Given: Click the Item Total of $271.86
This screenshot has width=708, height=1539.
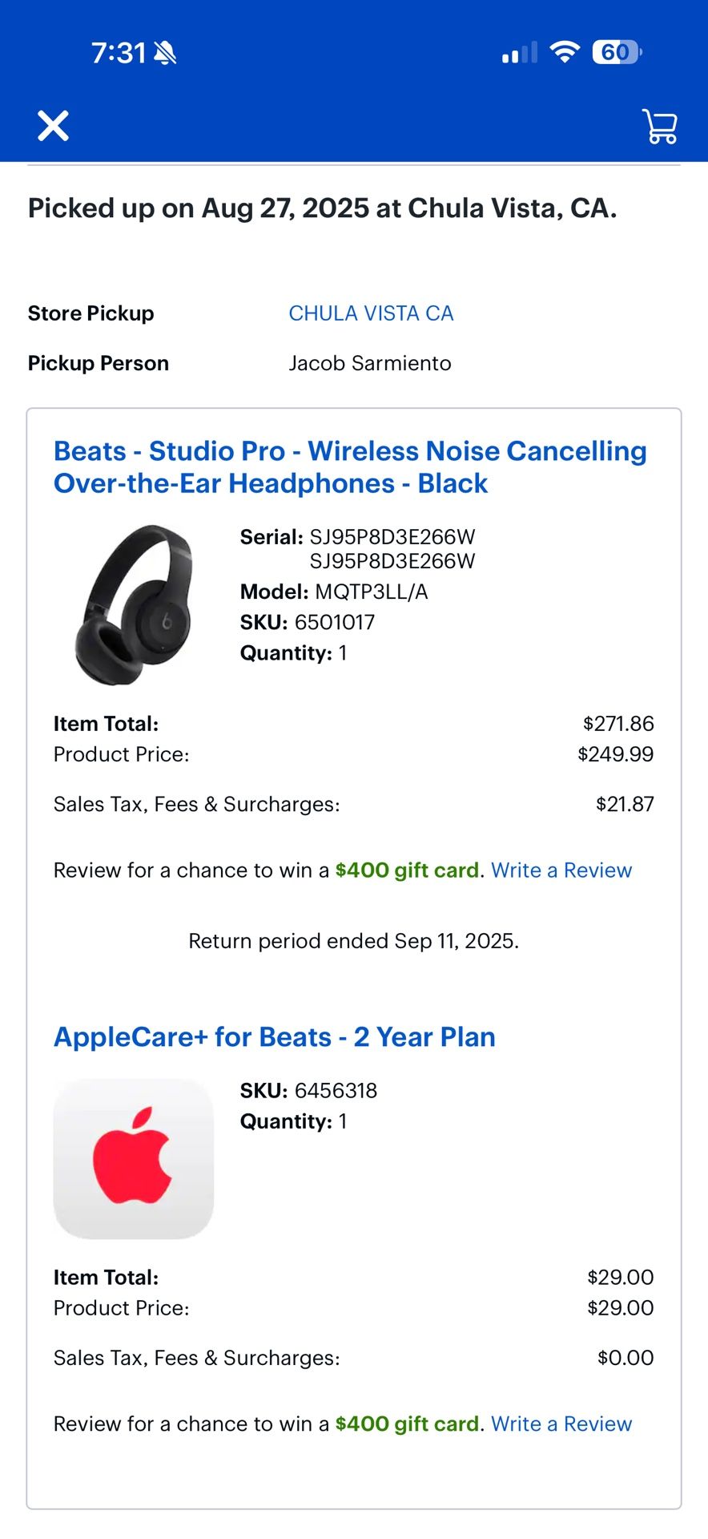Looking at the screenshot, I should coord(619,723).
